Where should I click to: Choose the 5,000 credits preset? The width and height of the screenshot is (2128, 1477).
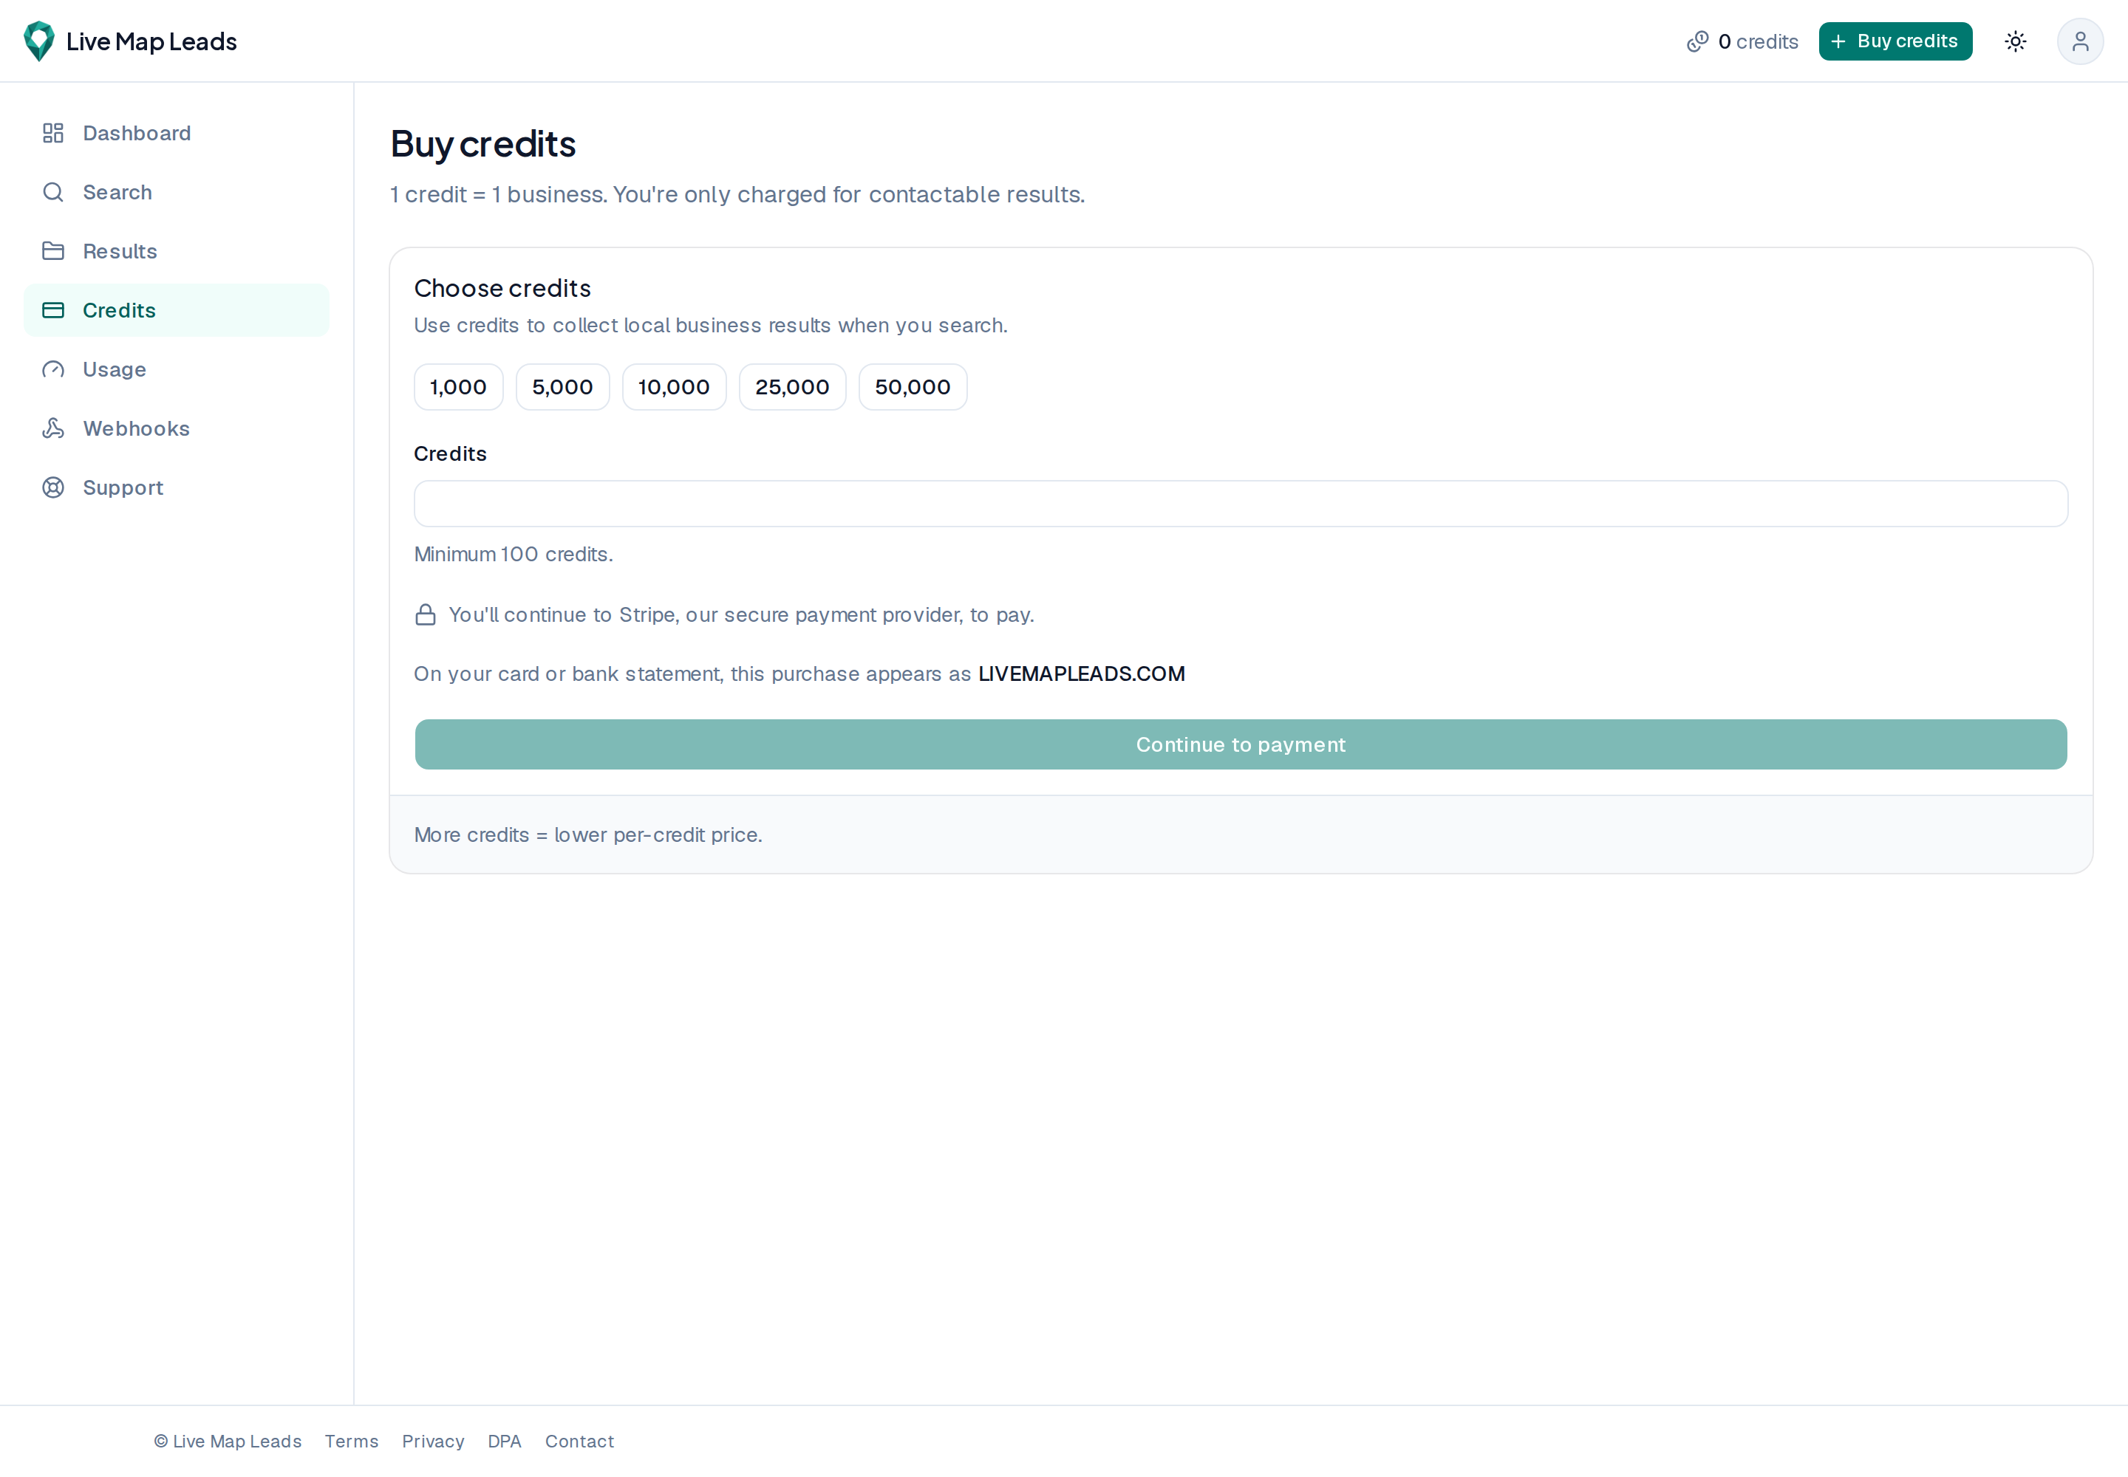[x=562, y=387]
